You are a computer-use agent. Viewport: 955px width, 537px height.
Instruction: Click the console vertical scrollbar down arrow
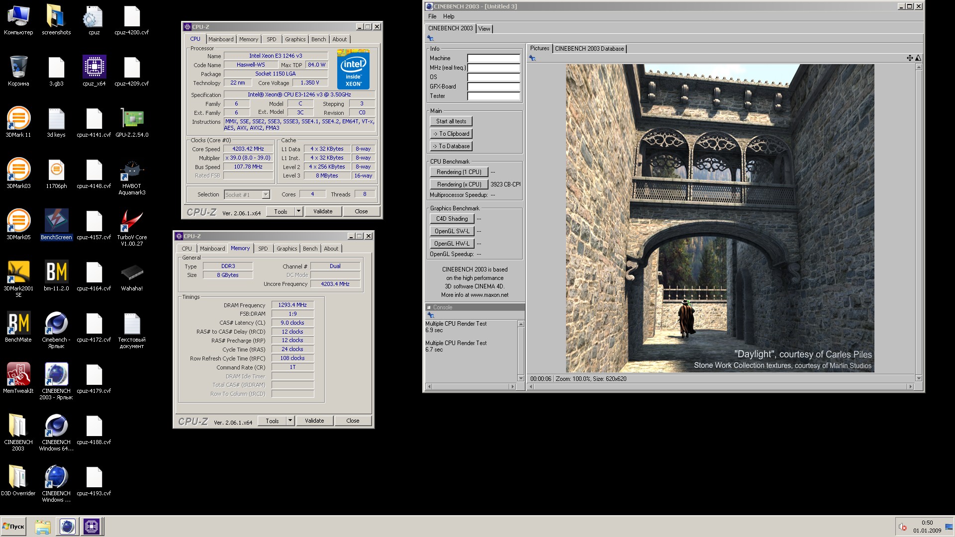point(521,378)
